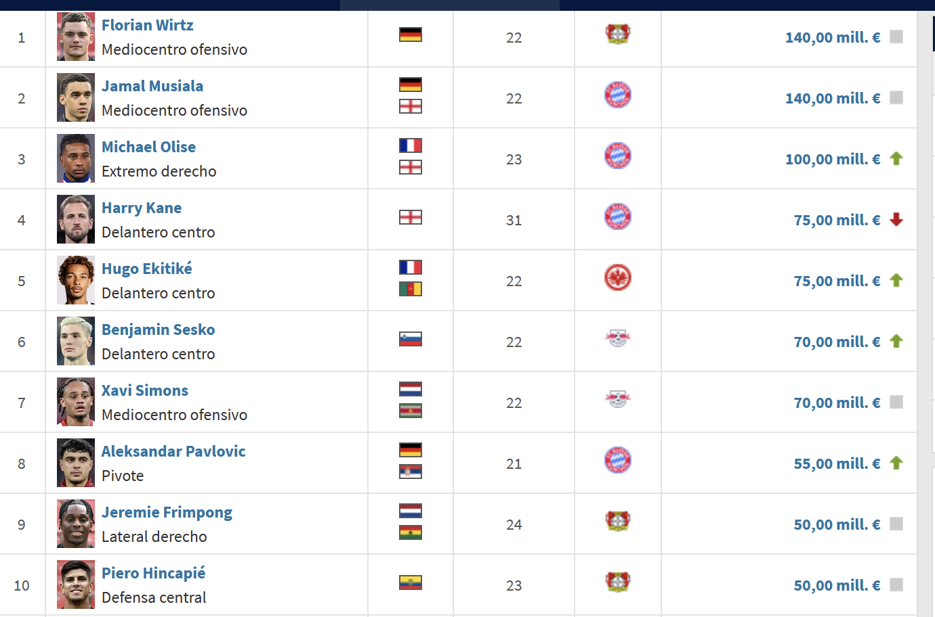Click Slovenian flag next to Benjamin Sesko
935x617 pixels.
pos(410,338)
